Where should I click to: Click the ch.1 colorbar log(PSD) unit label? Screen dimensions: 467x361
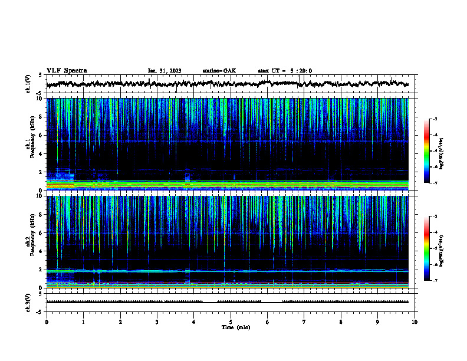click(x=441, y=154)
